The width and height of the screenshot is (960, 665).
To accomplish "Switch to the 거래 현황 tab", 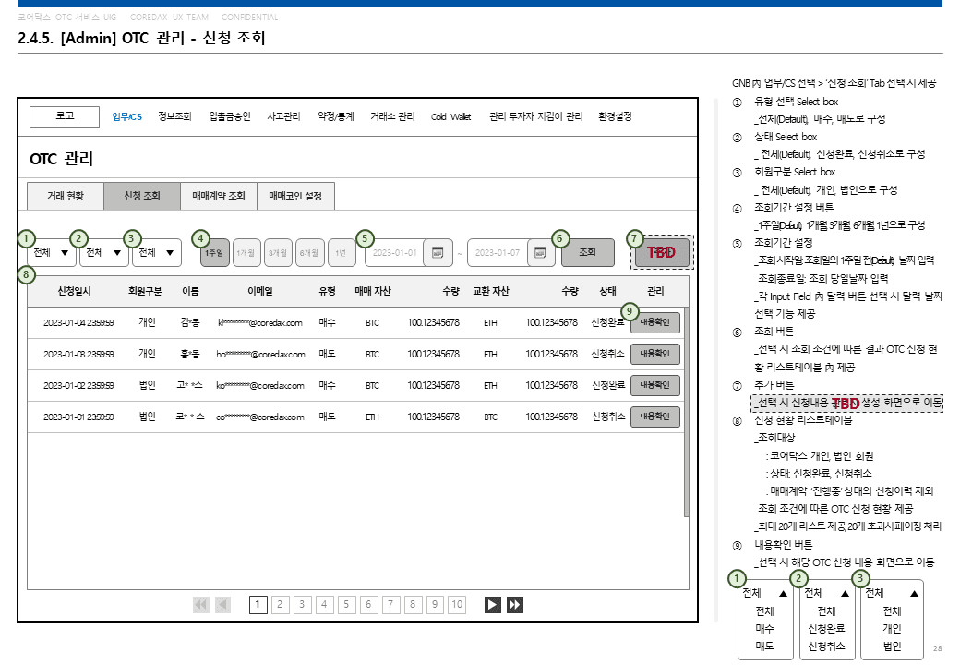I will [66, 196].
